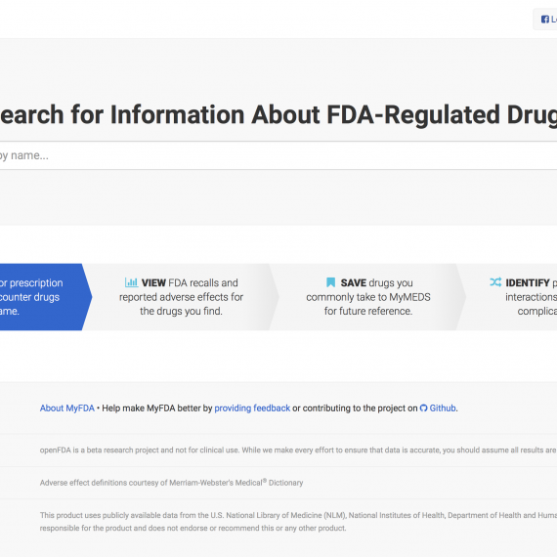Click the Github octocat icon
This screenshot has width=557, height=557.
coord(423,408)
